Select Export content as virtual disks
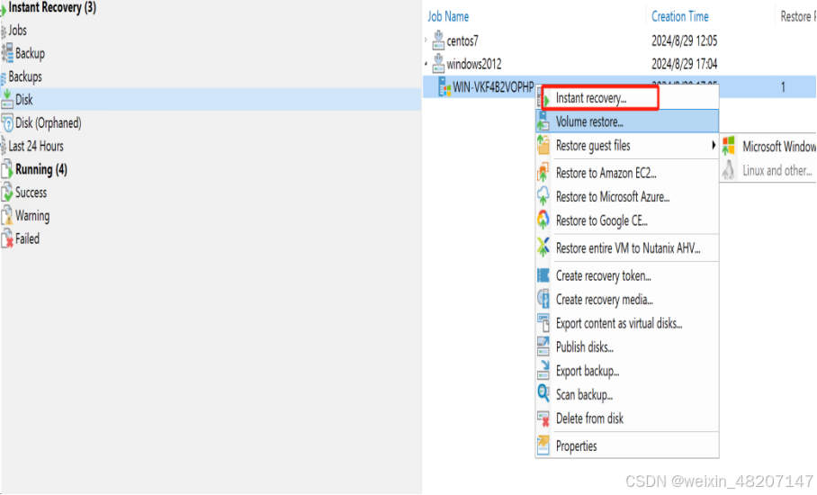 (627, 323)
